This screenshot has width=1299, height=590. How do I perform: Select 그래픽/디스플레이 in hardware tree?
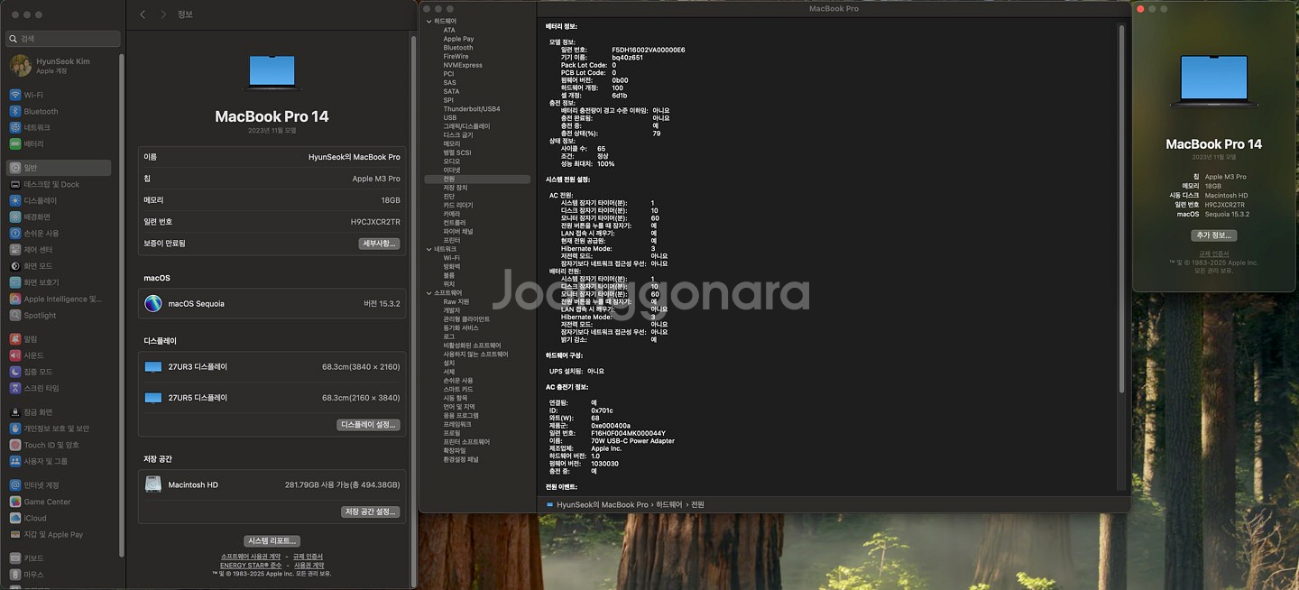tap(466, 126)
